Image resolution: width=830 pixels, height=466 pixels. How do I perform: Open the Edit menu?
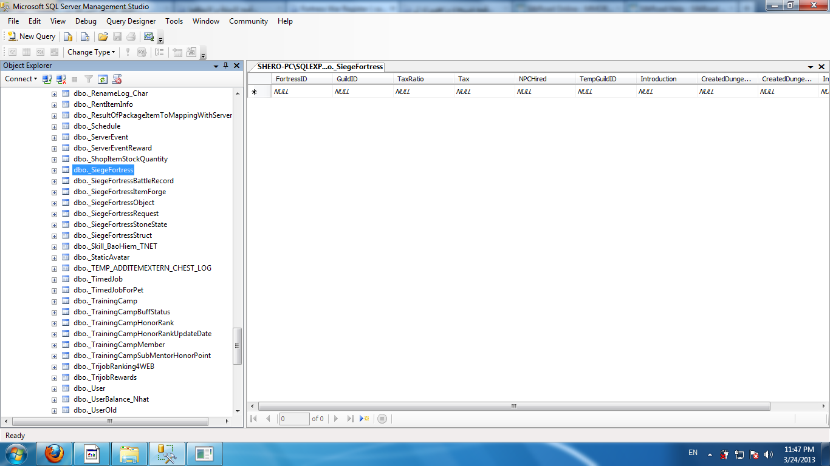[35, 21]
